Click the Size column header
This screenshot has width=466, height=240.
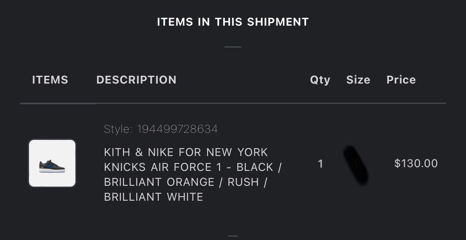point(358,80)
